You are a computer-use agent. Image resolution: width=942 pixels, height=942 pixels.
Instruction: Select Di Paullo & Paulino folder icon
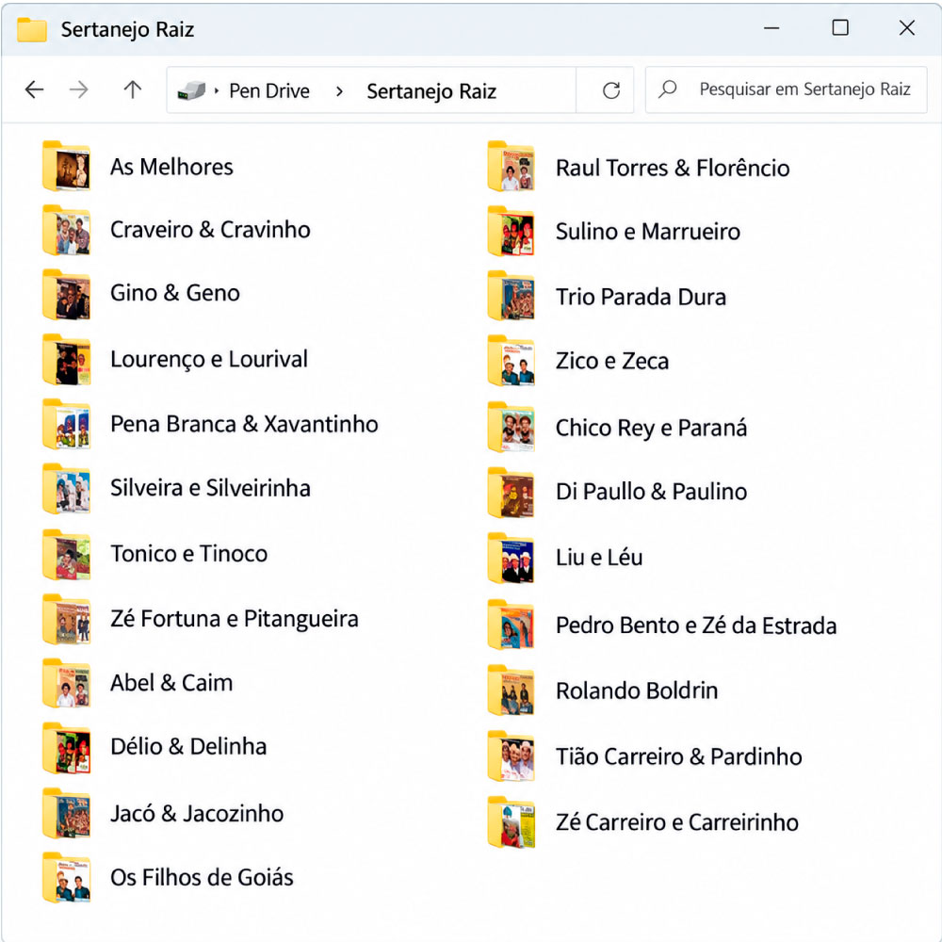(512, 492)
